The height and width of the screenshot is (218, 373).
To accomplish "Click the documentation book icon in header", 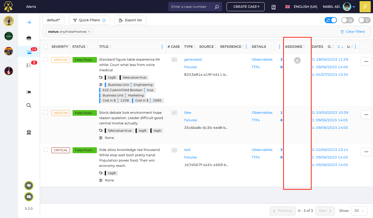I will click(x=274, y=7).
